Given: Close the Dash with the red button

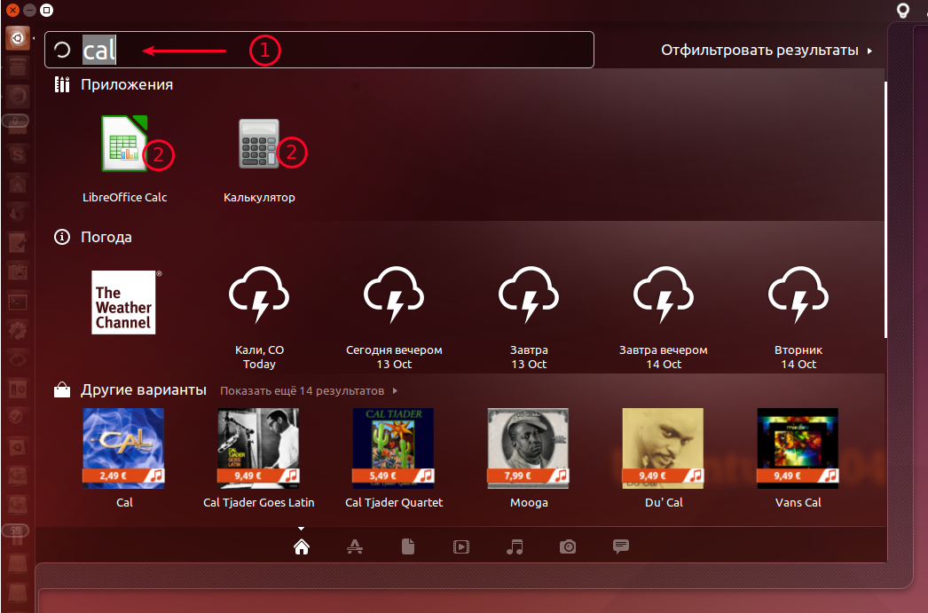Looking at the screenshot, I should click(x=12, y=10).
